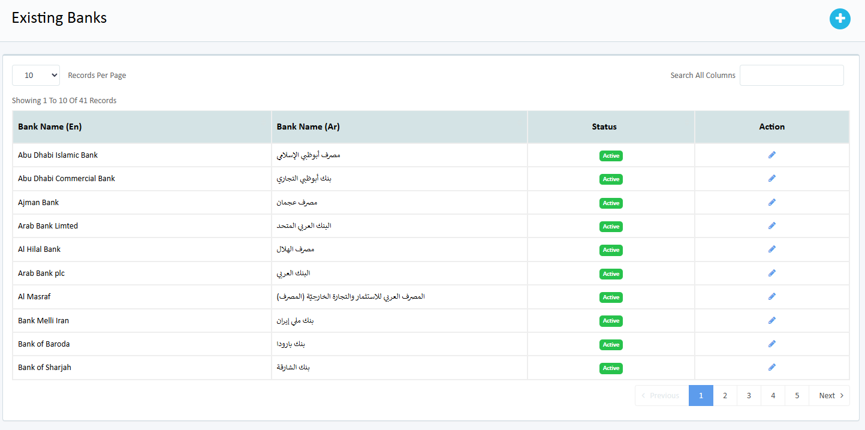Select the 'Al Masraf' name cell
Screen dimensions: 865x430
tap(142, 297)
